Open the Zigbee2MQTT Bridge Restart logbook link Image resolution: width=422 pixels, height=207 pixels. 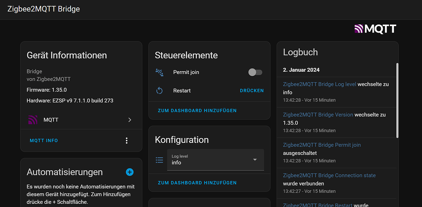click(318, 205)
